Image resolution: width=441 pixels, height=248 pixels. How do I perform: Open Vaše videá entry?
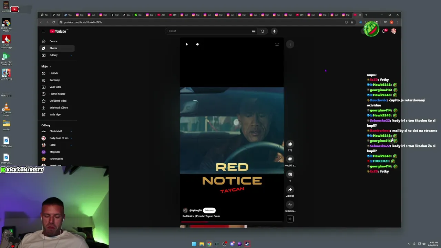click(57, 87)
